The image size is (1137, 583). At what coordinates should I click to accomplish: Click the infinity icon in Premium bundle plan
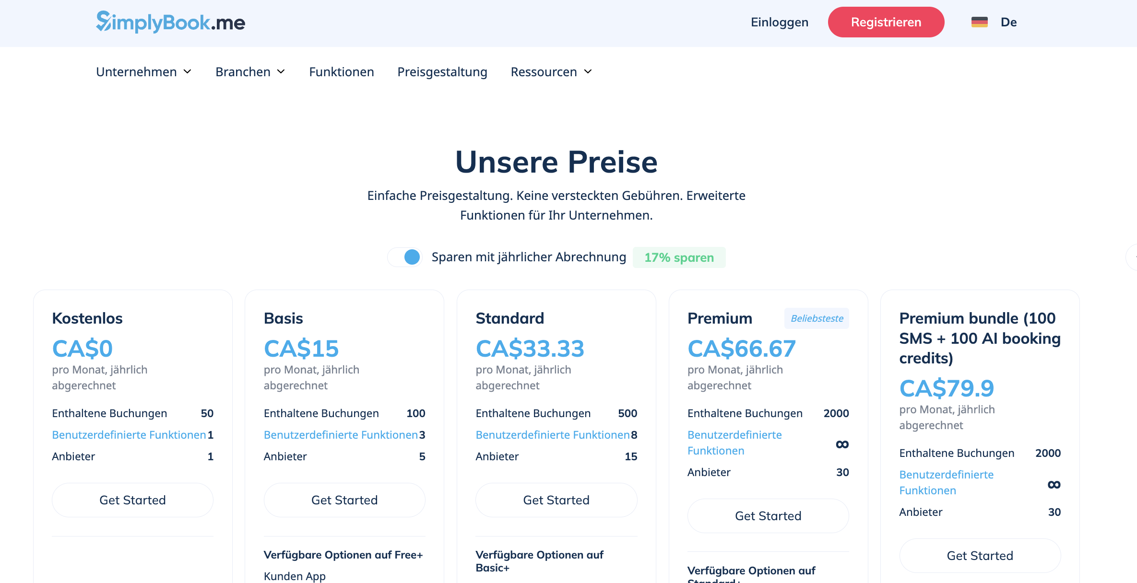tap(1054, 484)
